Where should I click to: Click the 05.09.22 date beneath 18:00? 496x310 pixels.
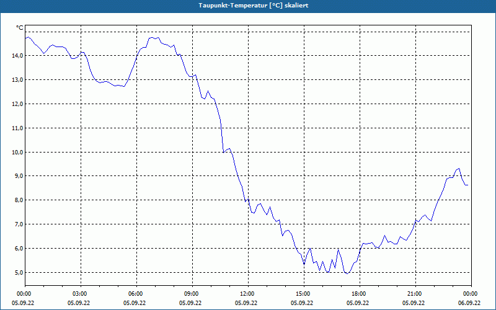[x=358, y=303]
